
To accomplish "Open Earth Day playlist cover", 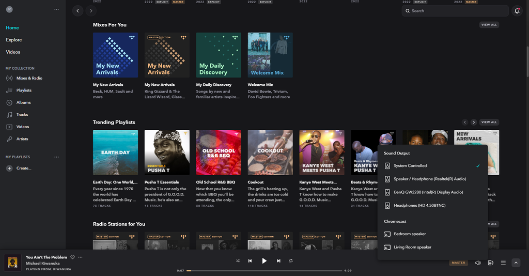I will [x=115, y=152].
